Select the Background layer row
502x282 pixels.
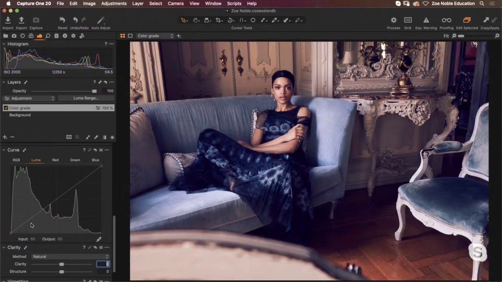[x=58, y=115]
